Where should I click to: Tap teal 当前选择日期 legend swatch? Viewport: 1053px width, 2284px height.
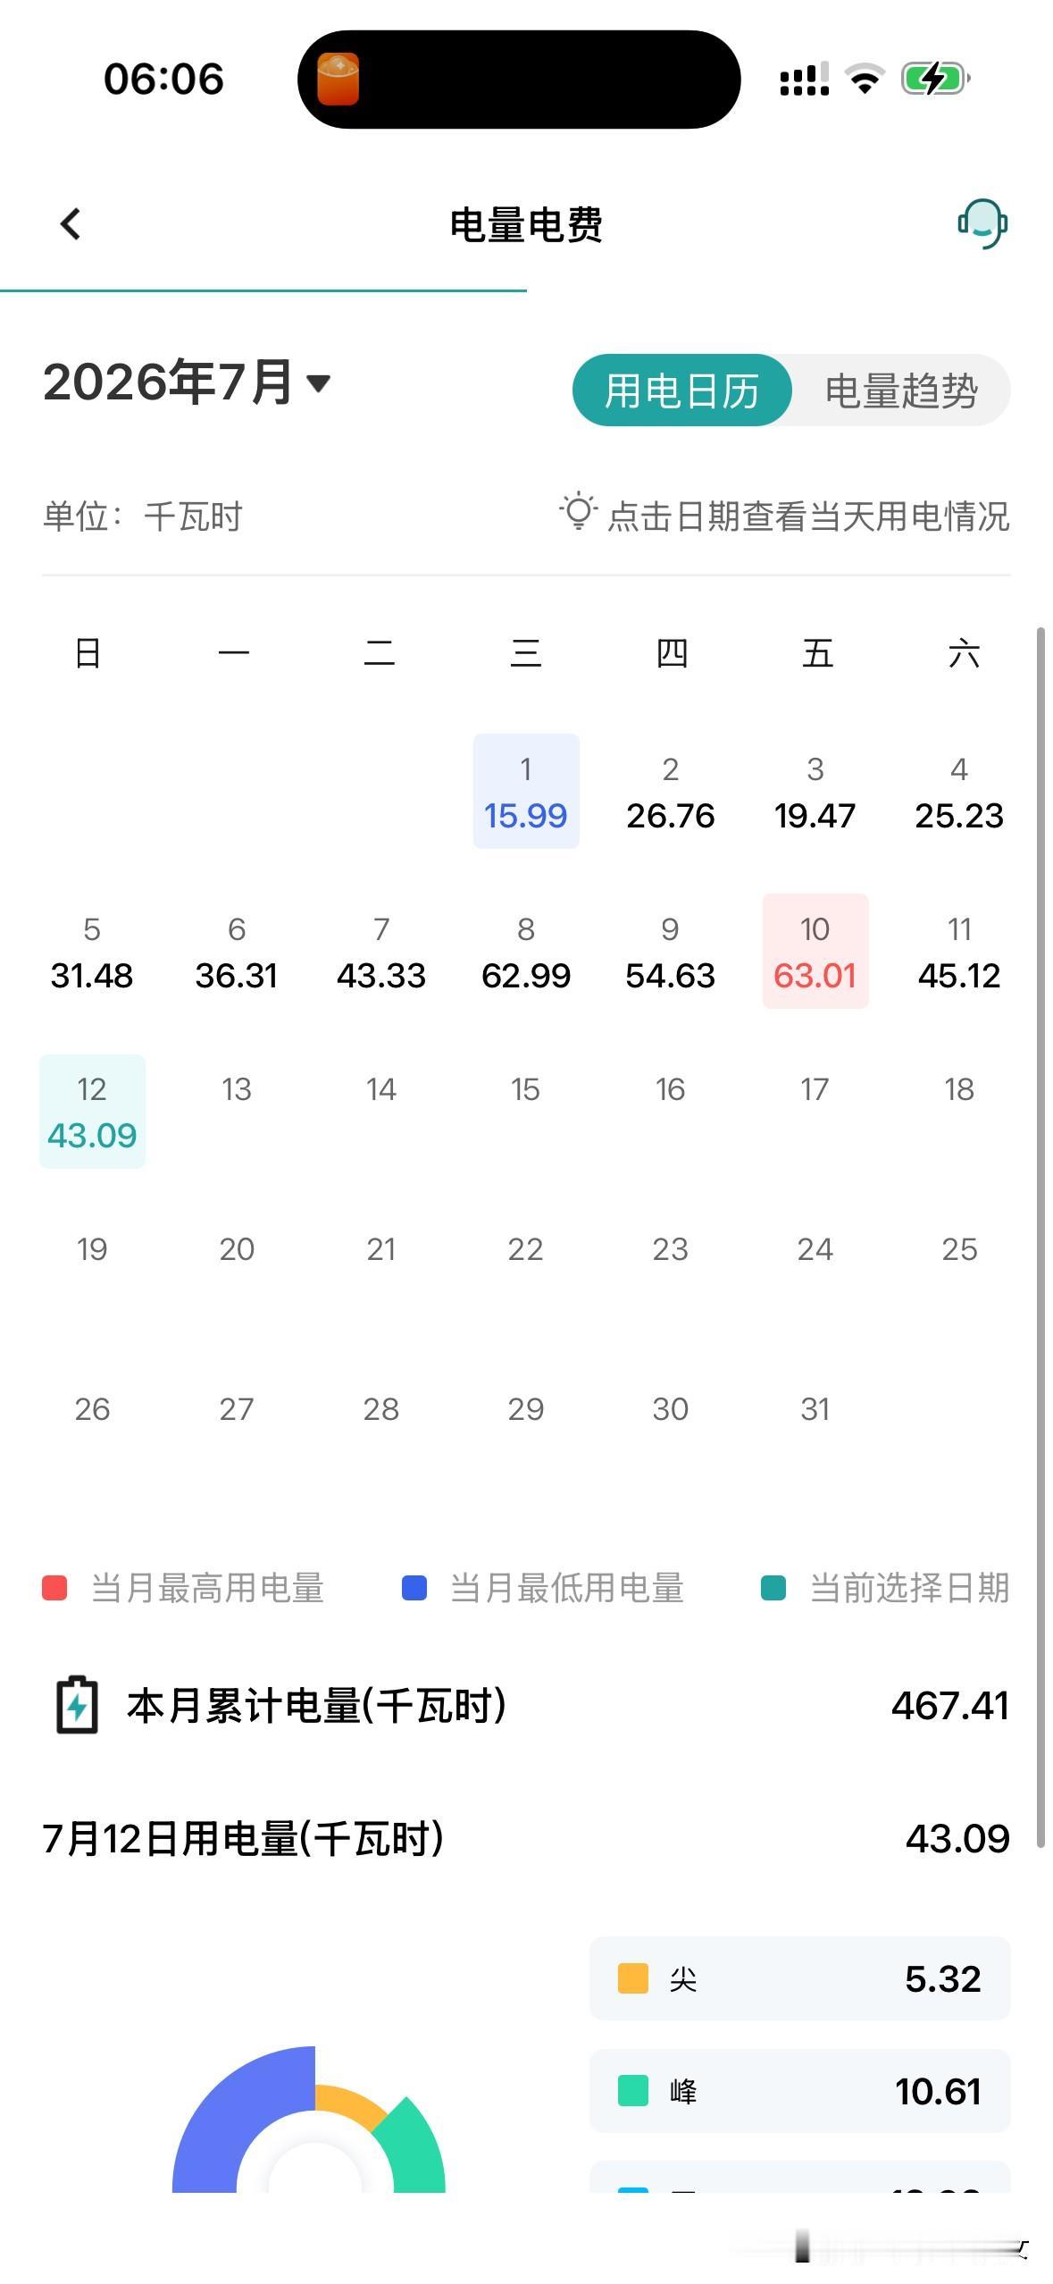[773, 1589]
